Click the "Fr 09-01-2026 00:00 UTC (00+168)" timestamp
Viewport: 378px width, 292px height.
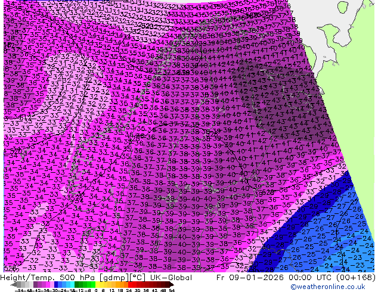coord(296,278)
